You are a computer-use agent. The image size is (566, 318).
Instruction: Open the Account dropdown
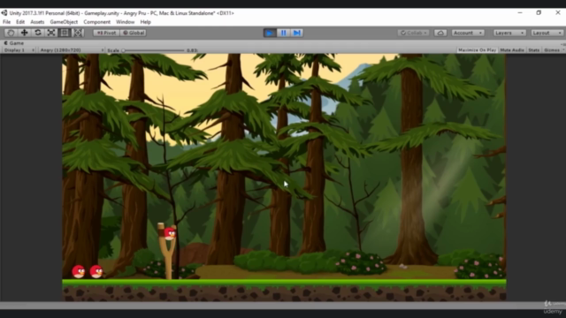coord(468,33)
